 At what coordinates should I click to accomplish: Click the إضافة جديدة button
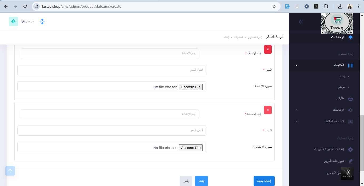tap(264, 181)
